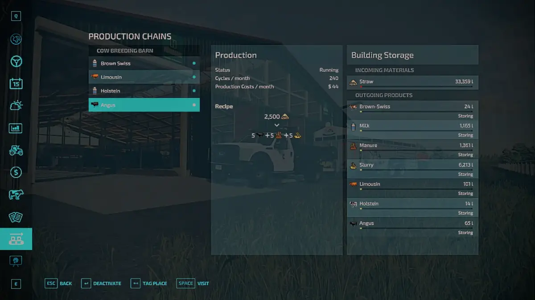
Task: Change Slurry output mode from Storing
Action: pyautogui.click(x=465, y=174)
